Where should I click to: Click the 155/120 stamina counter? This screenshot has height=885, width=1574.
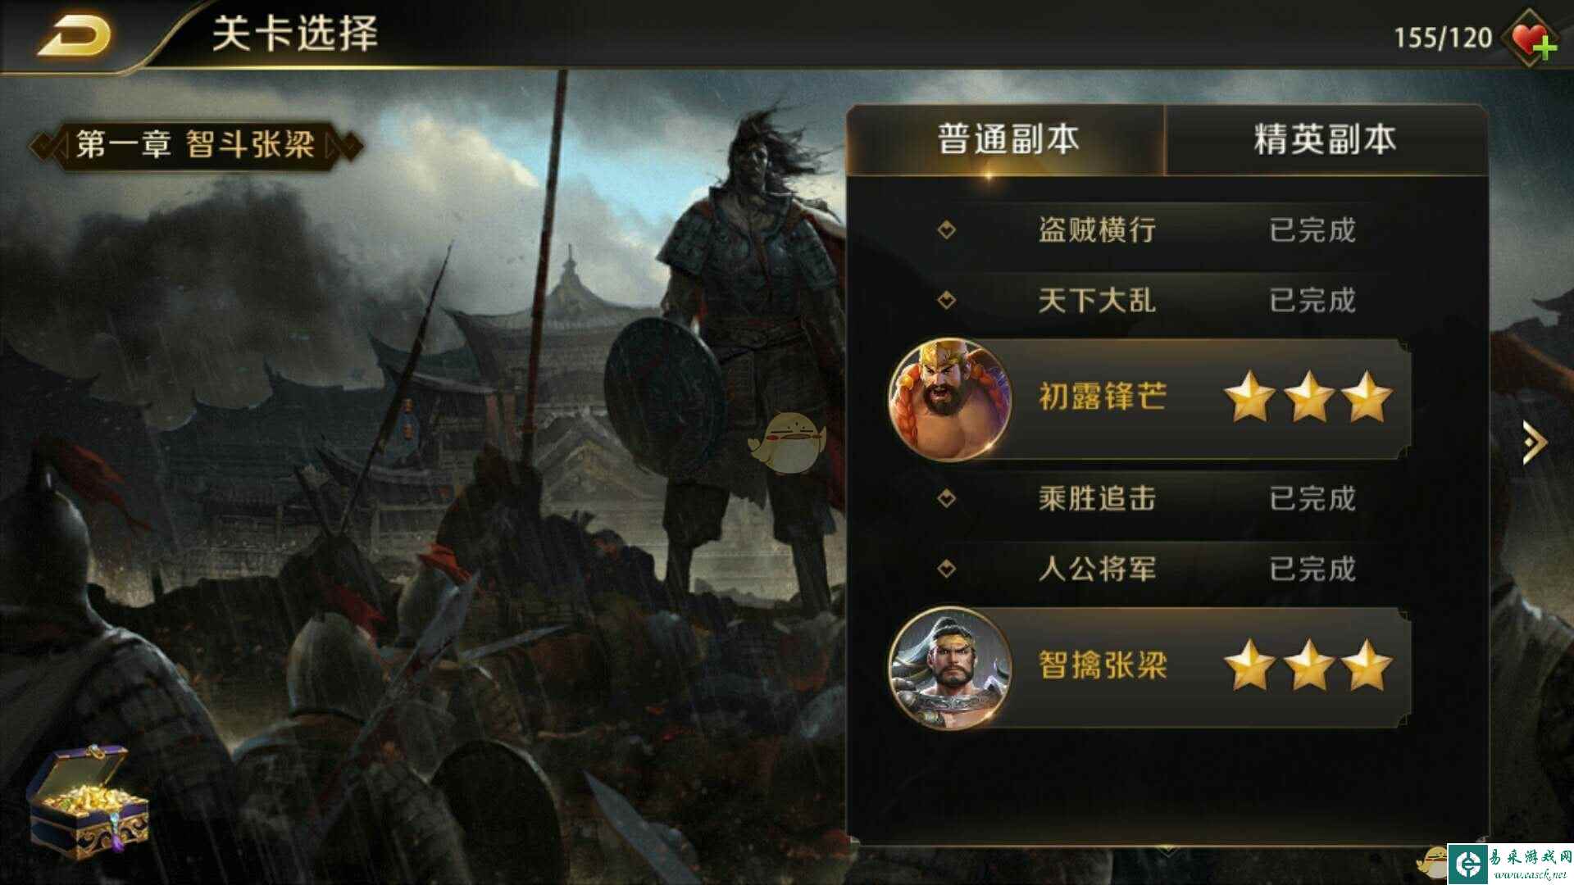point(1443,38)
